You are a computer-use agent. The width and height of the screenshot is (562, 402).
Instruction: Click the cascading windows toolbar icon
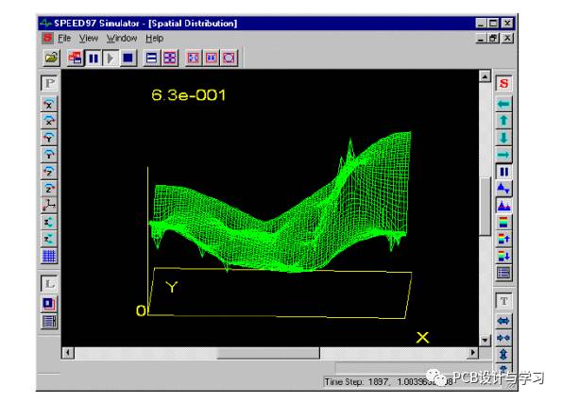coord(76,58)
